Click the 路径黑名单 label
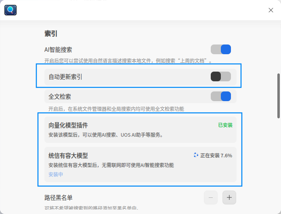 [x=59, y=198]
